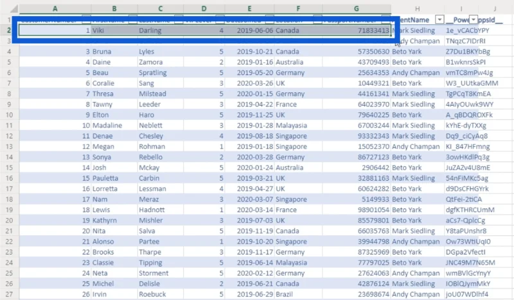
Task: Click the last name cell "Tharpe"
Action: click(160, 252)
